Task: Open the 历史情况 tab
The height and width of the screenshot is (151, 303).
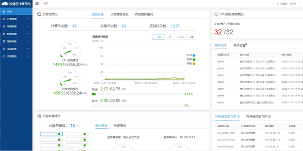Action: (x=120, y=126)
